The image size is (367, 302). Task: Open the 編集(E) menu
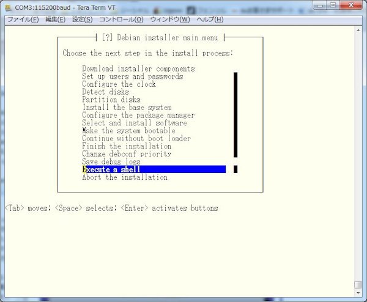point(55,20)
